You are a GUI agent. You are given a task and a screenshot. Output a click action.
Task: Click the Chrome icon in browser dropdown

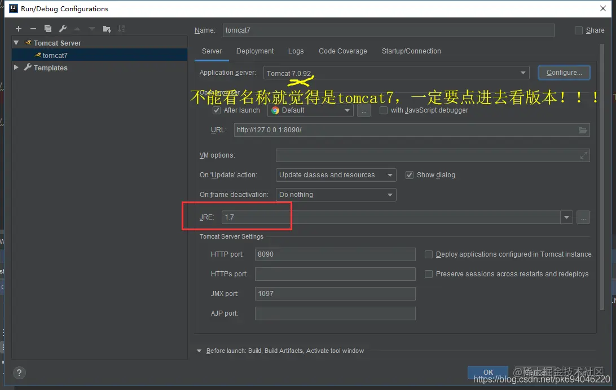pyautogui.click(x=275, y=110)
